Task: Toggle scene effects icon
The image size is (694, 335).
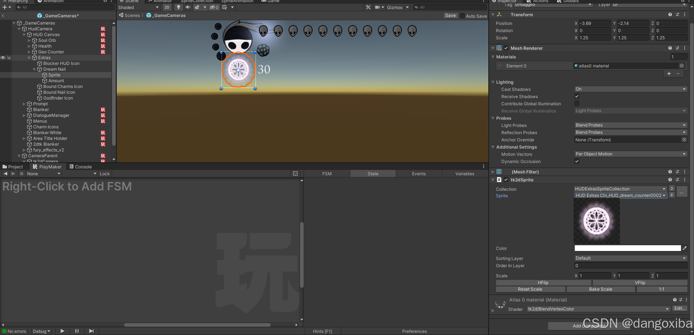Action: tap(197, 7)
